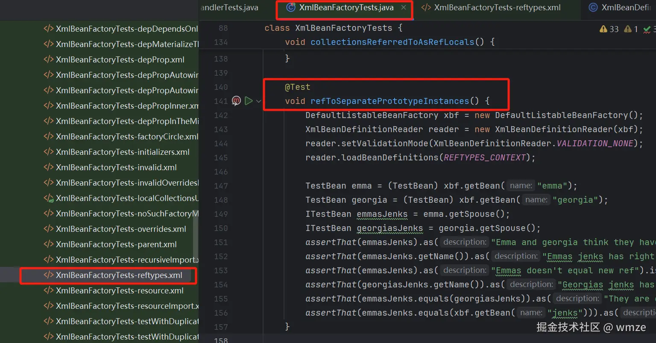Click the collectionsReferredToAsRefLocals method name
The height and width of the screenshot is (343, 656).
pos(392,42)
